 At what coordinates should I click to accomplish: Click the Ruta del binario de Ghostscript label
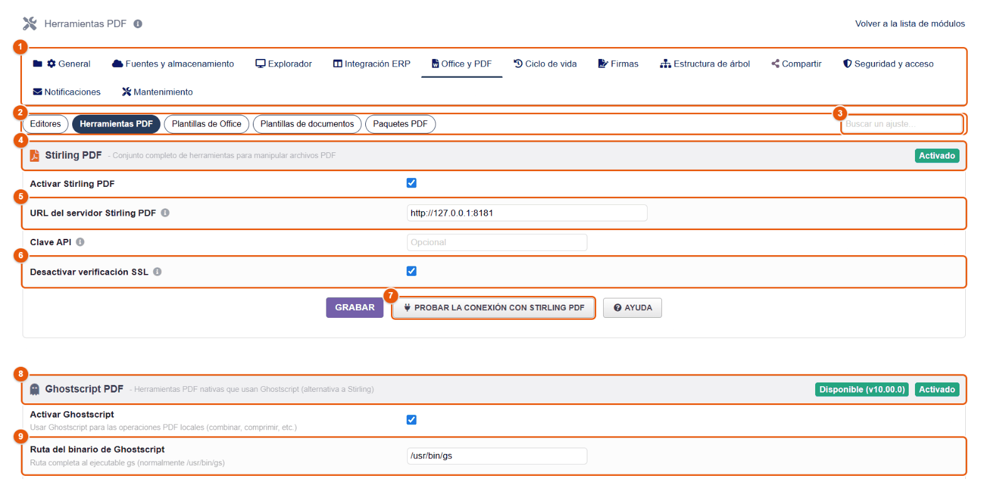[x=97, y=450]
